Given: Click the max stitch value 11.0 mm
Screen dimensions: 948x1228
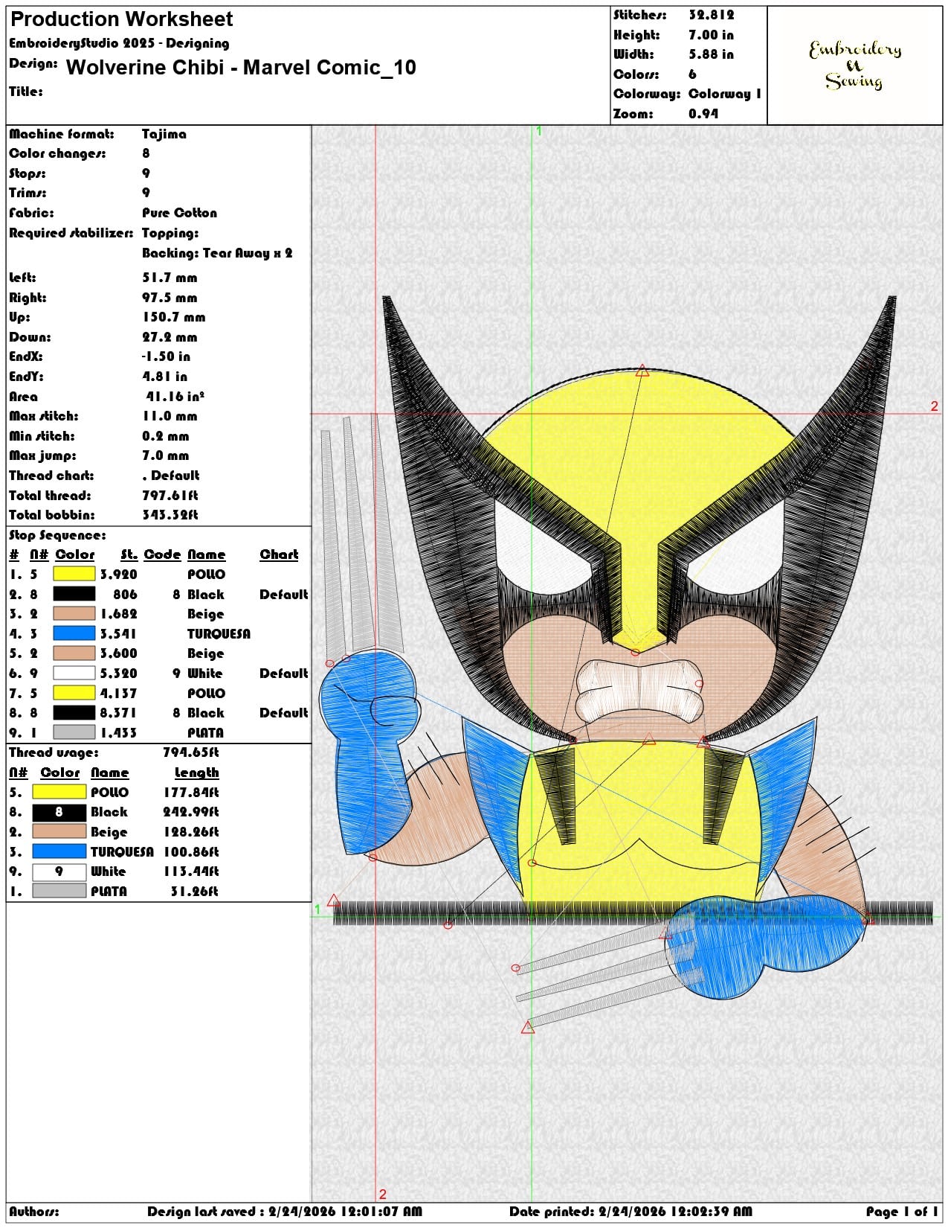Looking at the screenshot, I should pyautogui.click(x=170, y=416).
